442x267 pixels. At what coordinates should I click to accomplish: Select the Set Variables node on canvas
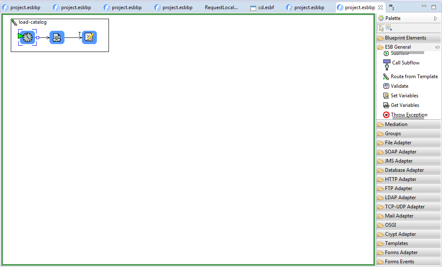89,37
